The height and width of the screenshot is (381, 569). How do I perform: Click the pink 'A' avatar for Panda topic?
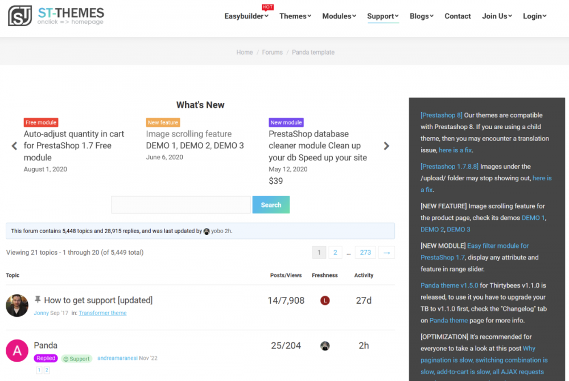(x=17, y=351)
